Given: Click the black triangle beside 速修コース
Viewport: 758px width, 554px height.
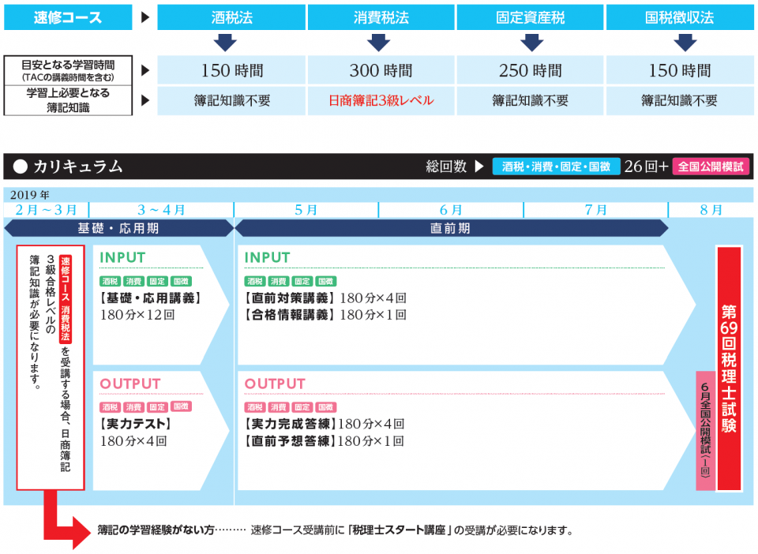Looking at the screenshot, I should coord(144,17).
